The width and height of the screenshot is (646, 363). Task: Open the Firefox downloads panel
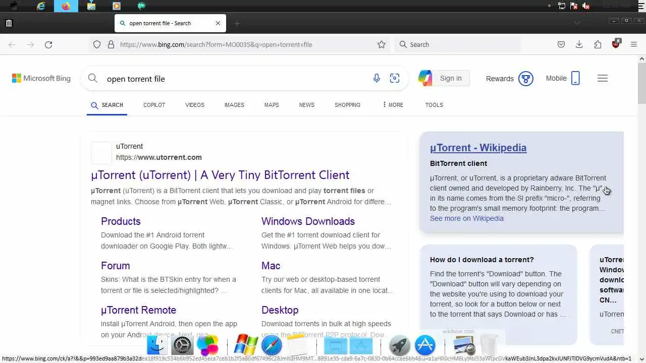[579, 44]
